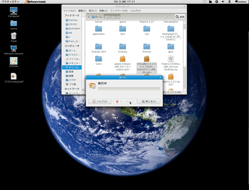Image resolution: width=249 pixels, height=190 pixels.
Task: Click sidebar scrollbar down arrow
Action: pyautogui.click(x=83, y=92)
